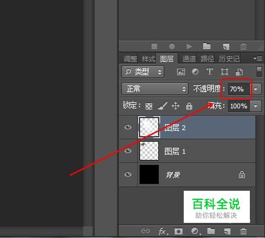Image resolution: width=265 pixels, height=238 pixels.
Task: Click the opacity 70% input field
Action: point(239,89)
